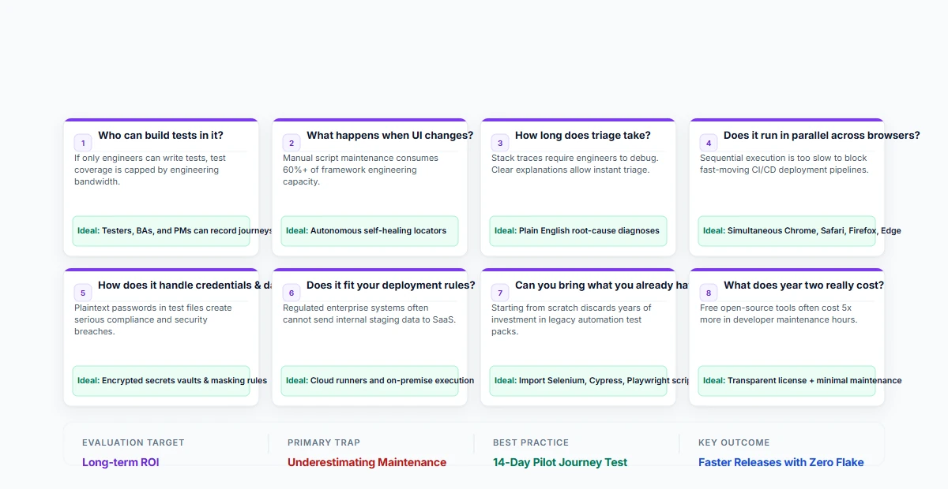Click '14-Day Pilot Journey Test' value
Viewport: 948px width, 489px height.
(560, 462)
